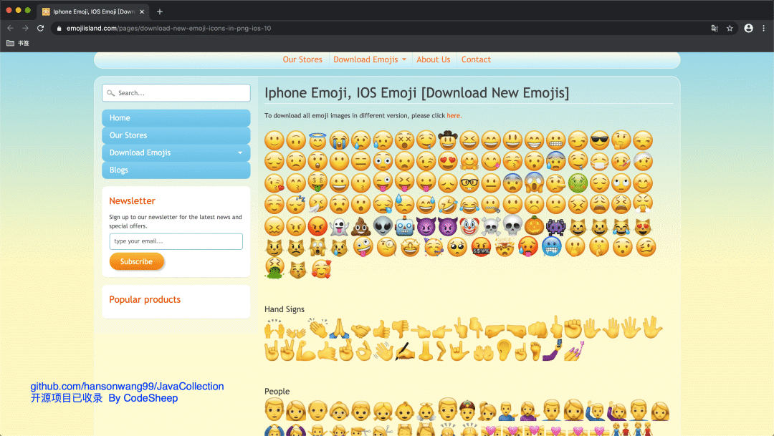Select the face with medical mask emoji
Image resolution: width=774 pixels, height=436 pixels.
(x=599, y=161)
